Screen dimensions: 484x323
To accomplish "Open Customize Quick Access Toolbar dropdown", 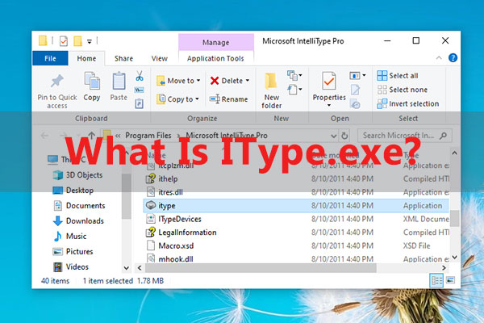I will pyautogui.click(x=90, y=41).
